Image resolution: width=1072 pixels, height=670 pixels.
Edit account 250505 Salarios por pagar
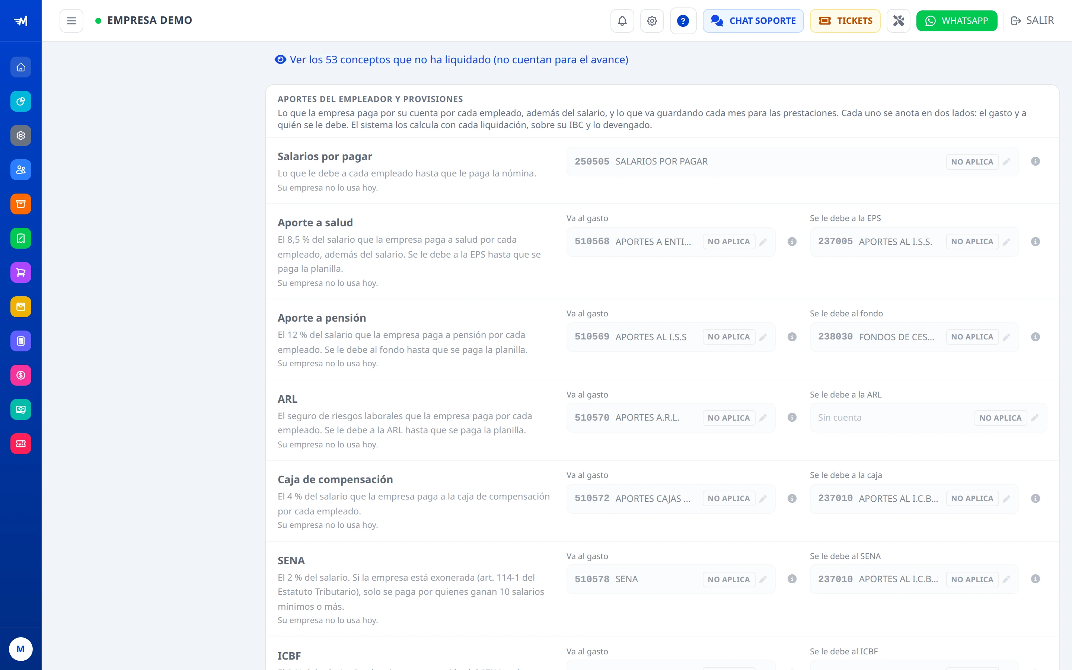1006,162
